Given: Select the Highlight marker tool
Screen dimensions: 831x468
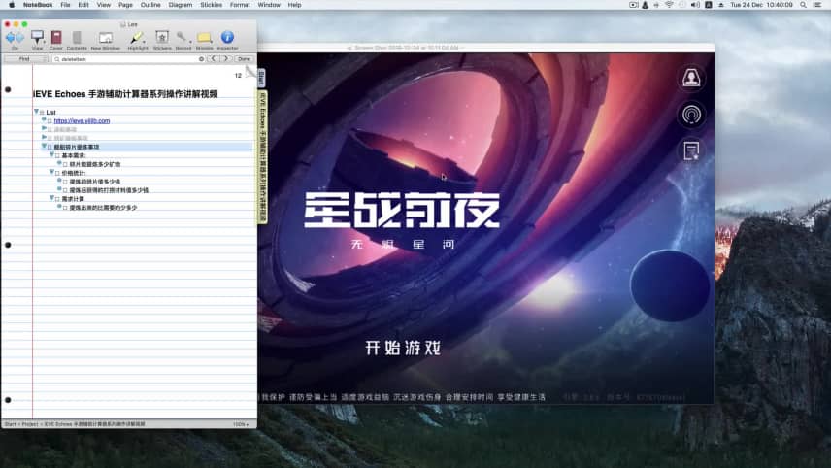Looking at the screenshot, I should pos(137,37).
